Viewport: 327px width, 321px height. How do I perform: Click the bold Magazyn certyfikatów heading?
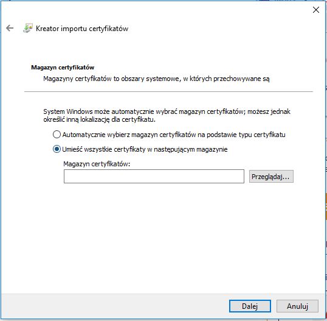pos(63,67)
